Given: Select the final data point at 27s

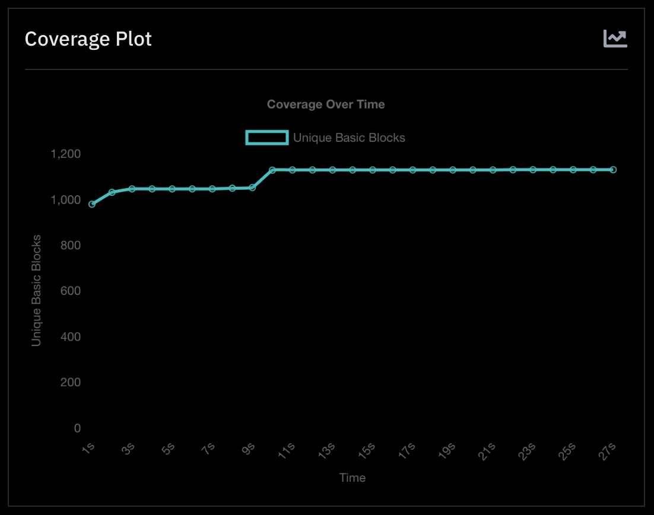Looking at the screenshot, I should tap(613, 170).
